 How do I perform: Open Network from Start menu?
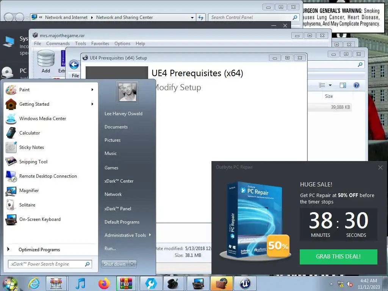pyautogui.click(x=113, y=194)
